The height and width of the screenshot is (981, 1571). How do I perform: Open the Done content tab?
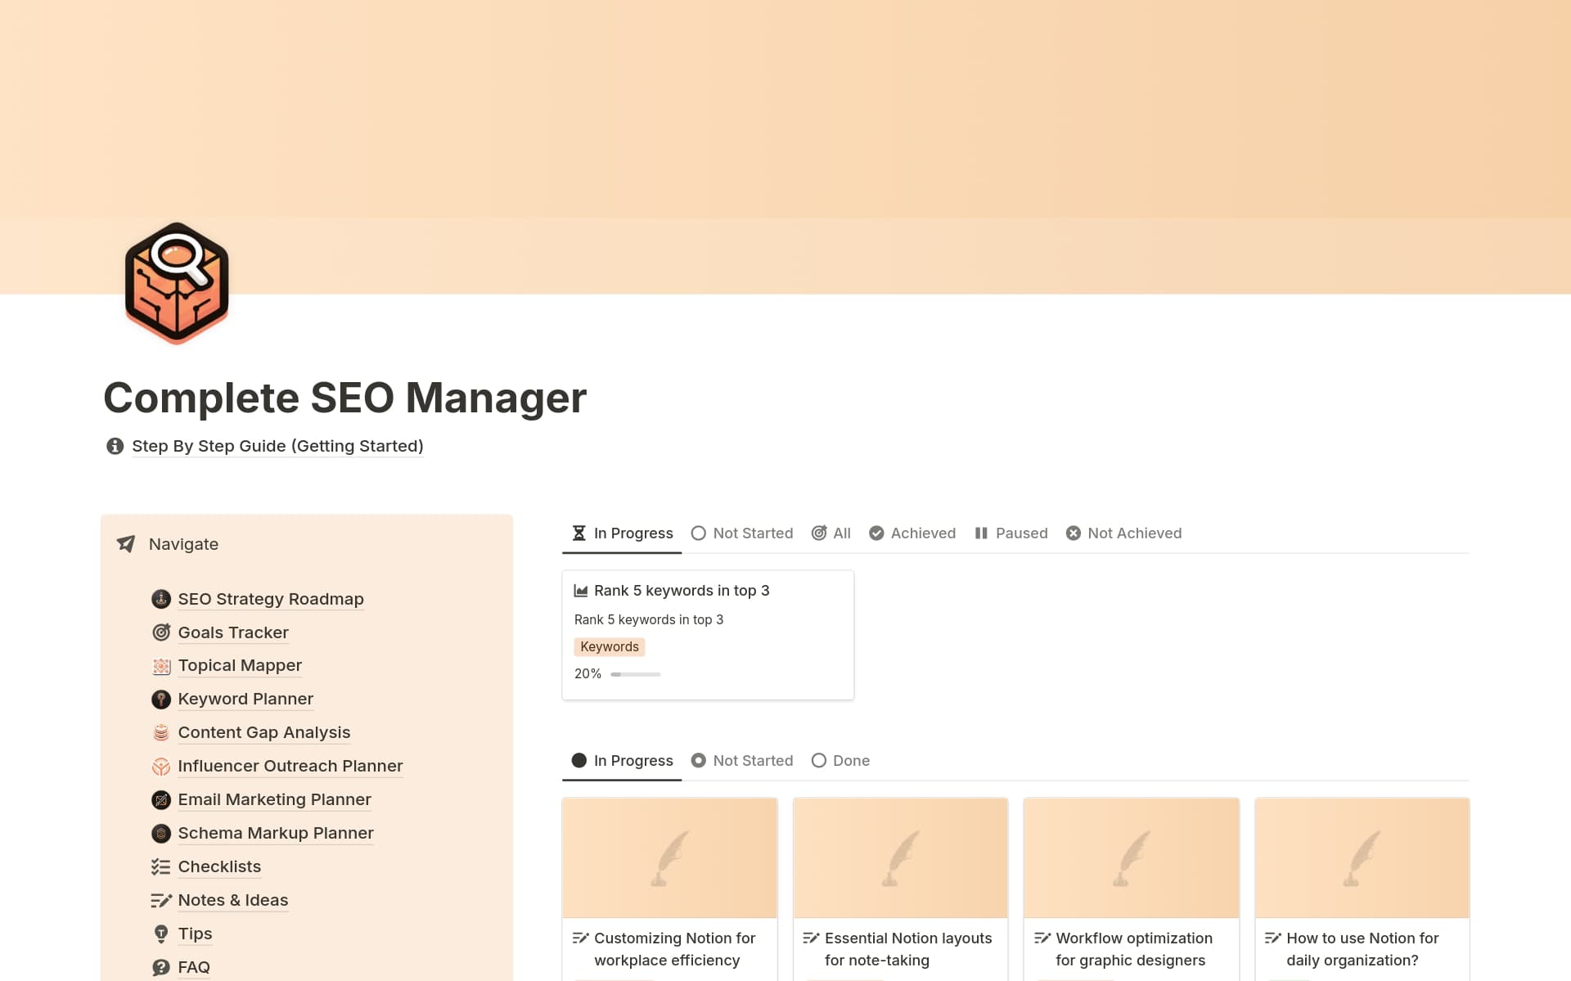(x=840, y=760)
